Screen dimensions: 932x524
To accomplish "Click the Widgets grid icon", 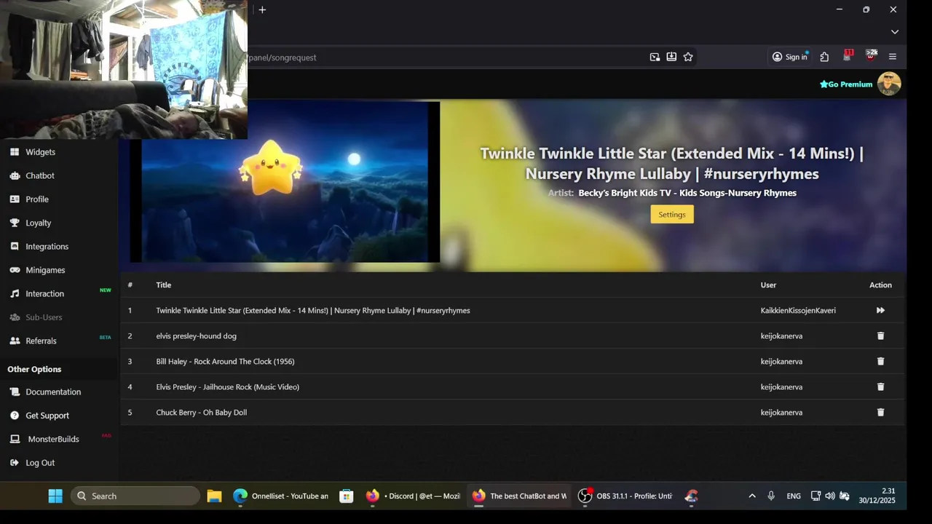I will point(15,152).
